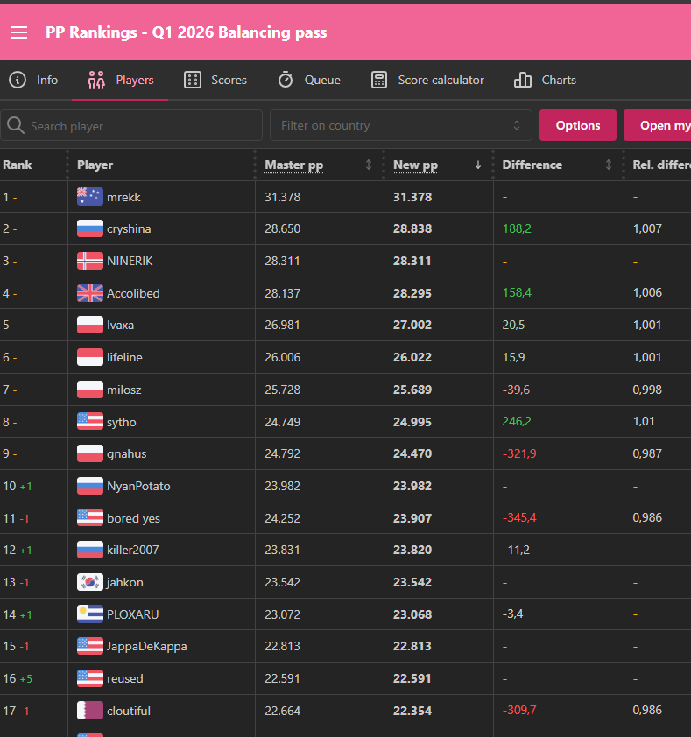Open player NINERIK's profile
Screen dimensions: 691x737
130,261
